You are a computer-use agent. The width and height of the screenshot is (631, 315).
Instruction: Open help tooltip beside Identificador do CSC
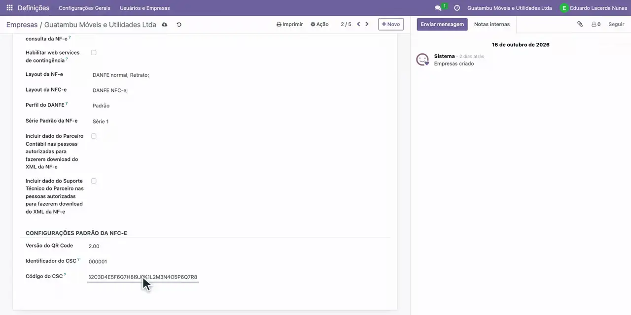pos(78,259)
